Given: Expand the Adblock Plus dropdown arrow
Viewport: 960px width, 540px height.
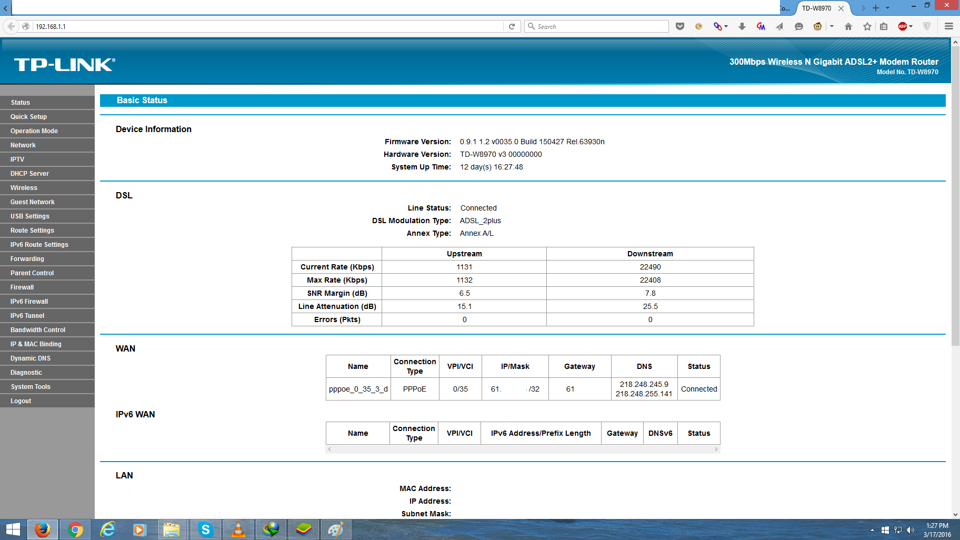Looking at the screenshot, I should (911, 26).
